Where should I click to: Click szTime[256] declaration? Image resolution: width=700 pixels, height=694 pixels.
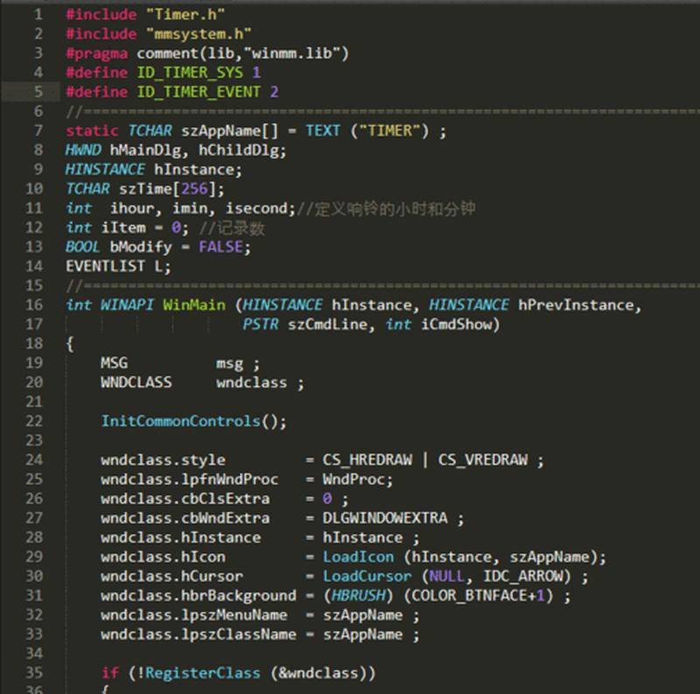(x=167, y=188)
